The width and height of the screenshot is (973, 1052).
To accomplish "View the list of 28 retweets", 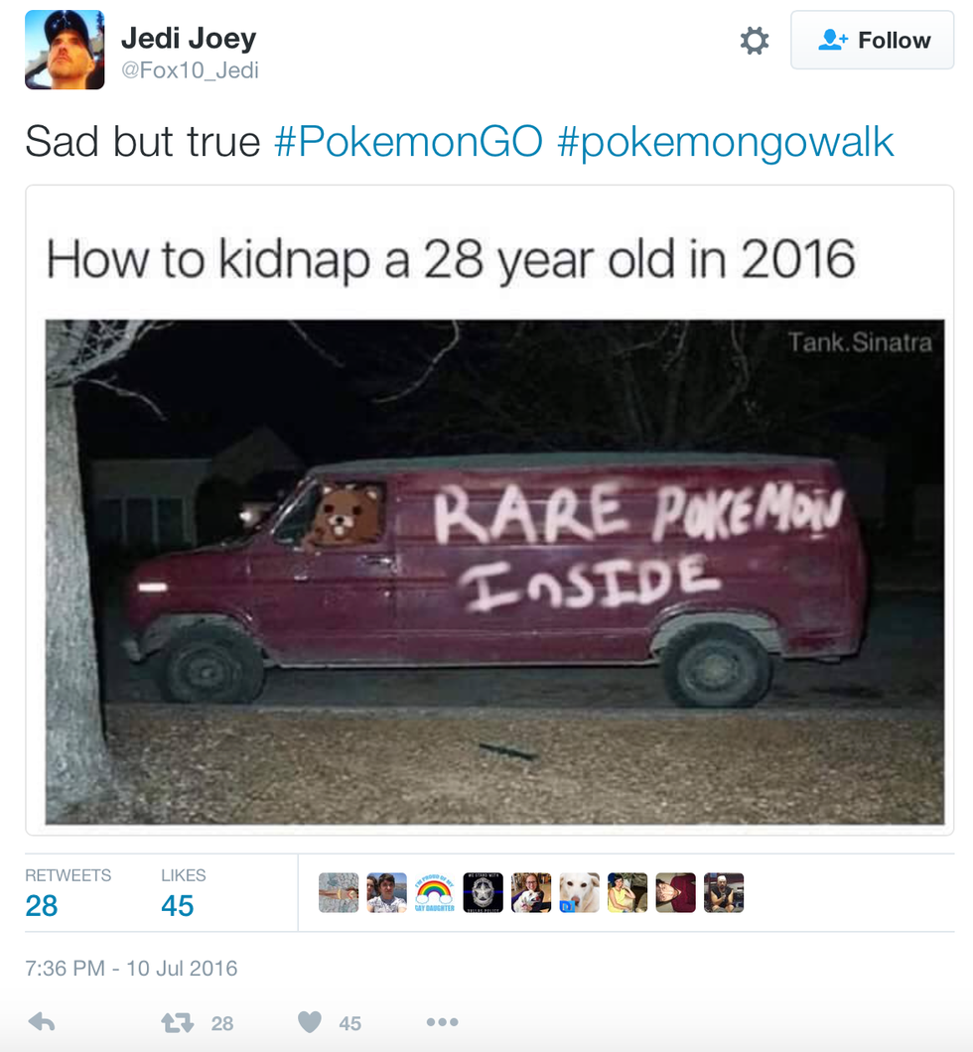I will tap(68, 893).
